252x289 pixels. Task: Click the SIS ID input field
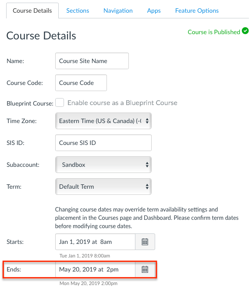[x=103, y=143]
